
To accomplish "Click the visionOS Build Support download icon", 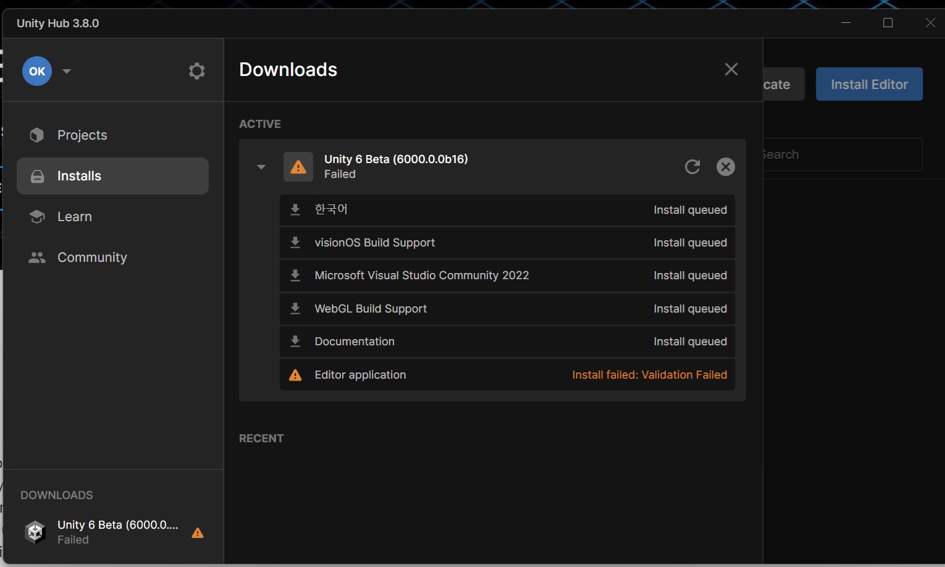I will (295, 243).
